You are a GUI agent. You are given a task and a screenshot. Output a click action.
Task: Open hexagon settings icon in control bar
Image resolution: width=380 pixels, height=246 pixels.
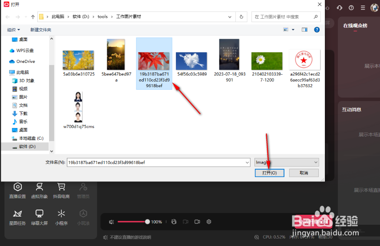tap(209, 222)
